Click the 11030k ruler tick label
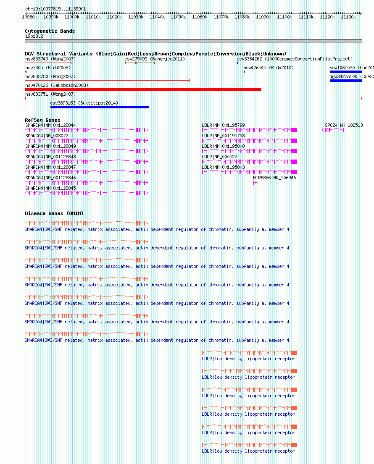Image resolution: width=374 pixels, height=464 pixels. coord(136,17)
